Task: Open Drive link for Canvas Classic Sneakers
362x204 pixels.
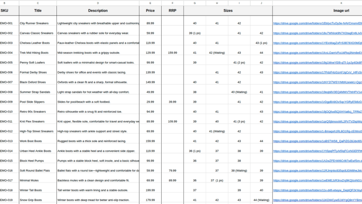Action: point(318,33)
